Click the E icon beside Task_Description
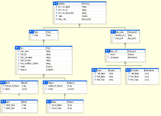Screen dimensions: 161x116 19,57
